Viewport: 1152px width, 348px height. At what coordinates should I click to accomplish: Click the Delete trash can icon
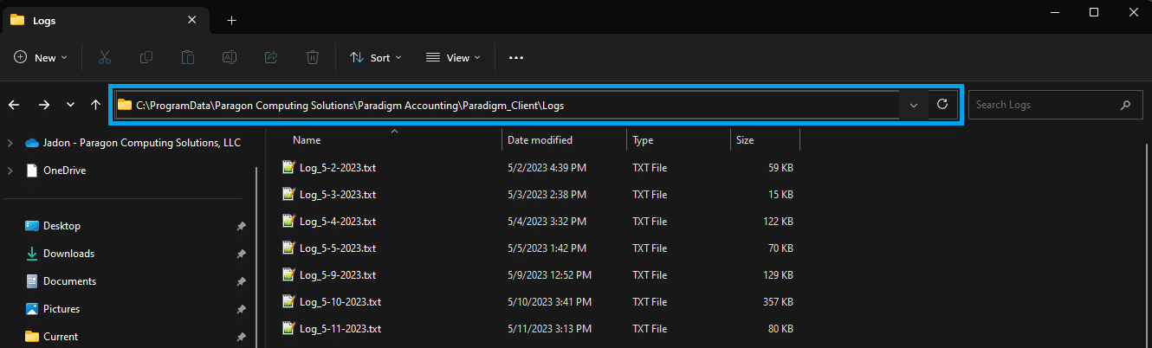point(312,57)
